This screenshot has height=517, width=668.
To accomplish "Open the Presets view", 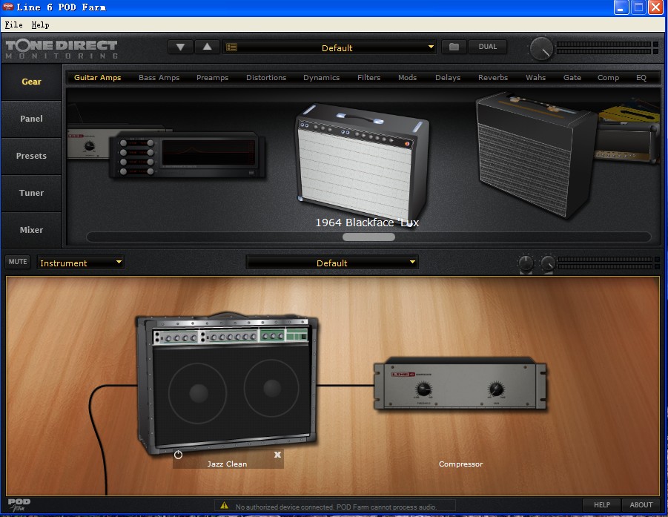I will click(32, 156).
